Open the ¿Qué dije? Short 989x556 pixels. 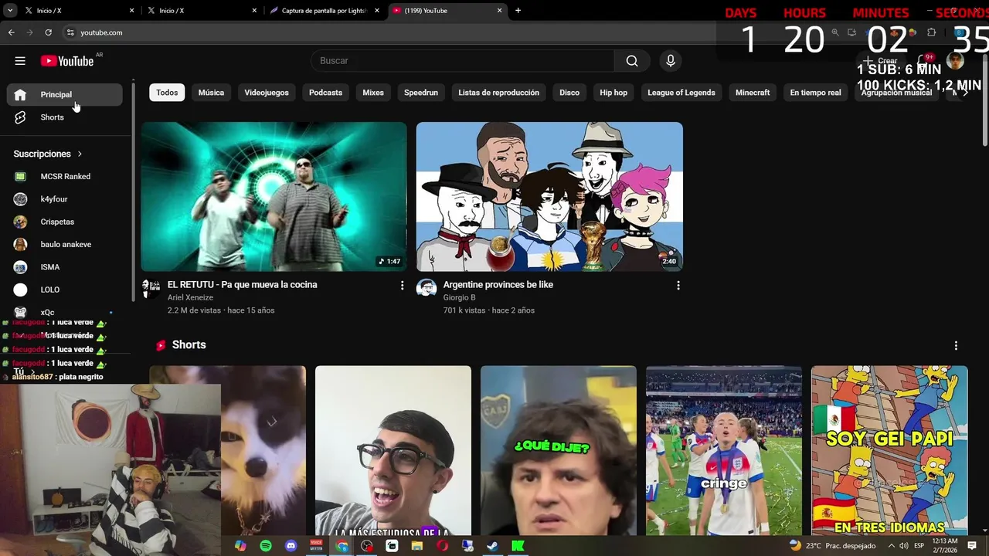click(x=559, y=451)
